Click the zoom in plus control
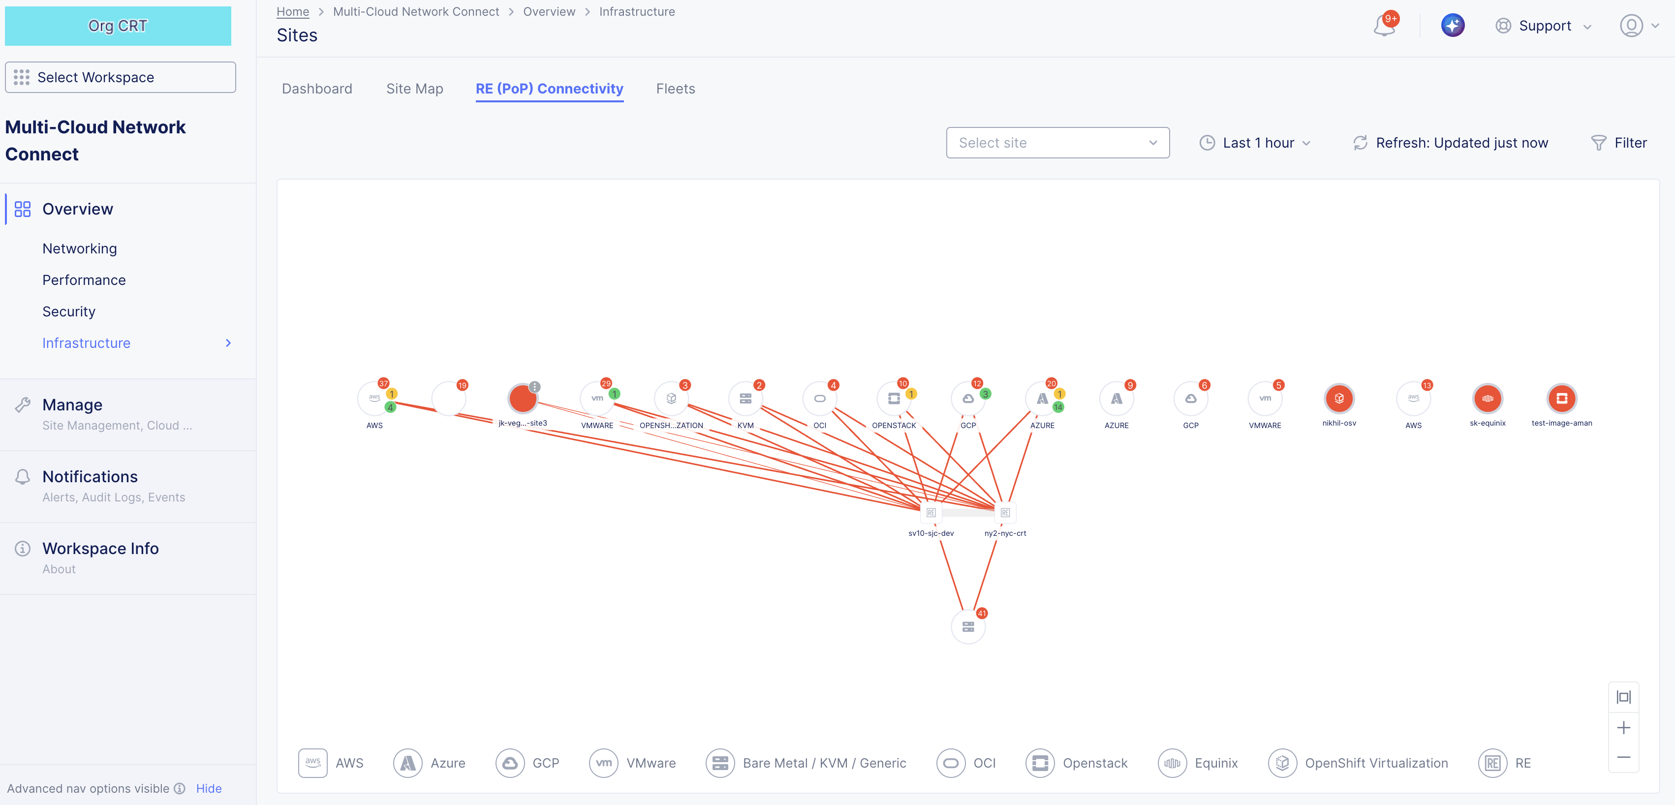 (1624, 727)
